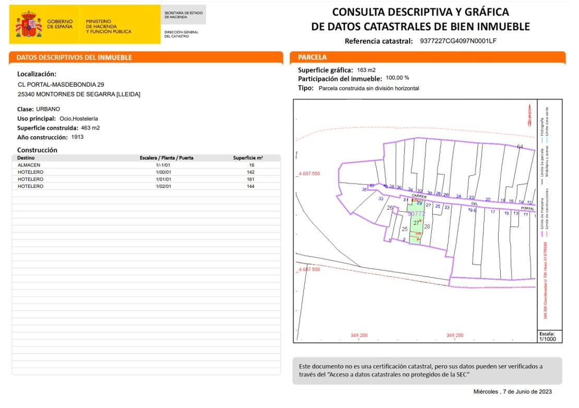
Task: Click the Datos Descriptivos del Inmueble header
Action: (x=74, y=57)
